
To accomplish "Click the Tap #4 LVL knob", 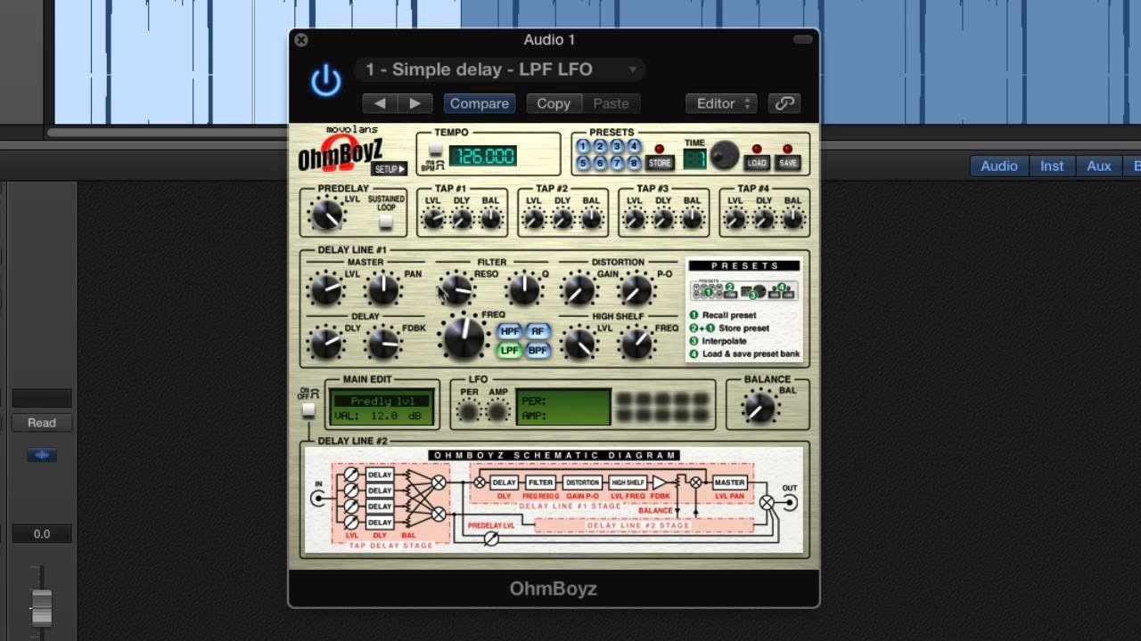I will point(735,218).
